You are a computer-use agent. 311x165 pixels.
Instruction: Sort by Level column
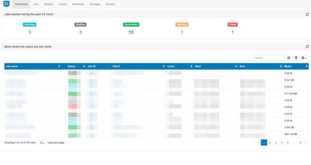tap(180, 66)
